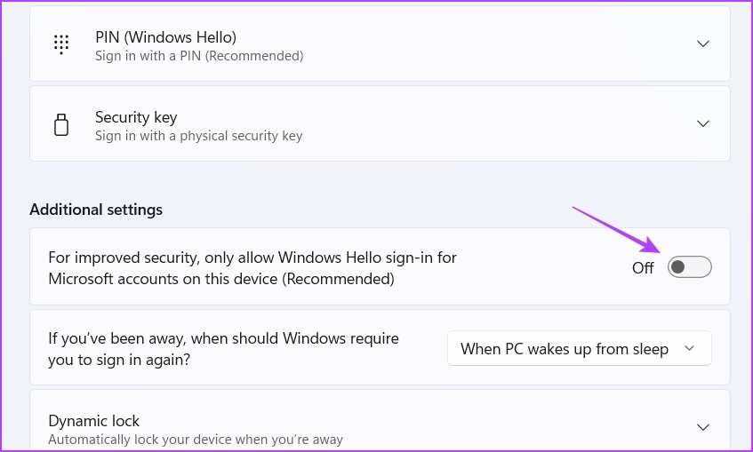This screenshot has height=452, width=753.
Task: Select the PIN (Windows Hello) title
Action: [165, 37]
